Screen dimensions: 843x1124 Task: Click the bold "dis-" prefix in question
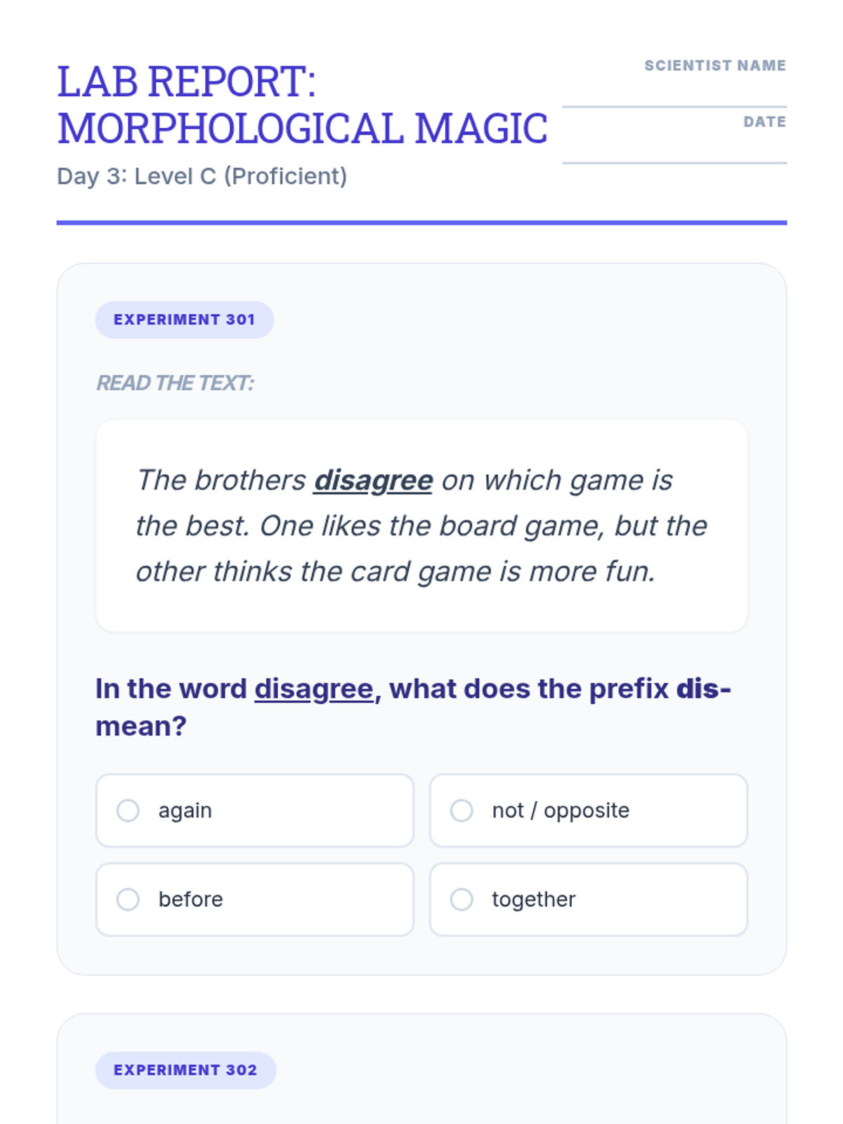[x=703, y=689]
